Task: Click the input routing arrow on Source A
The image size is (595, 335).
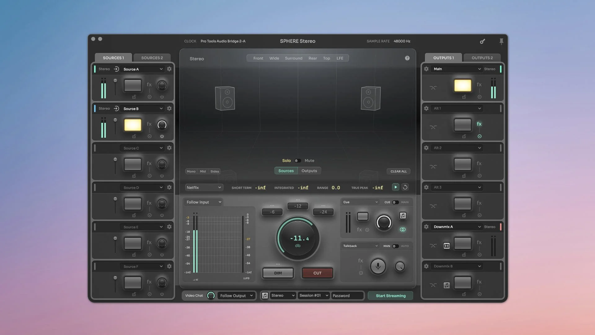Action: pos(116,69)
